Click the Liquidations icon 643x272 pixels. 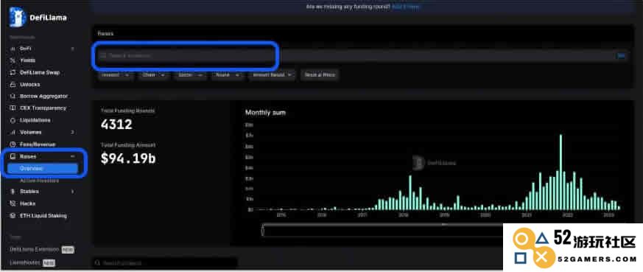coord(13,121)
